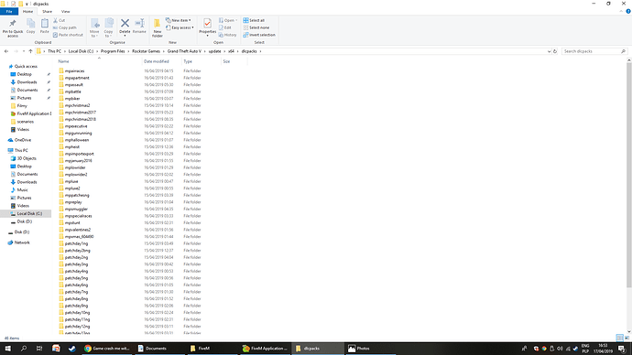Open the Properties checkmark icon

(207, 24)
